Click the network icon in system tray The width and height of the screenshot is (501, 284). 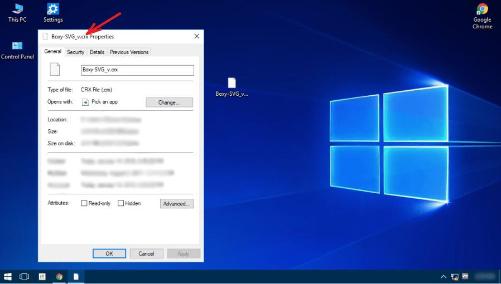tap(455, 276)
